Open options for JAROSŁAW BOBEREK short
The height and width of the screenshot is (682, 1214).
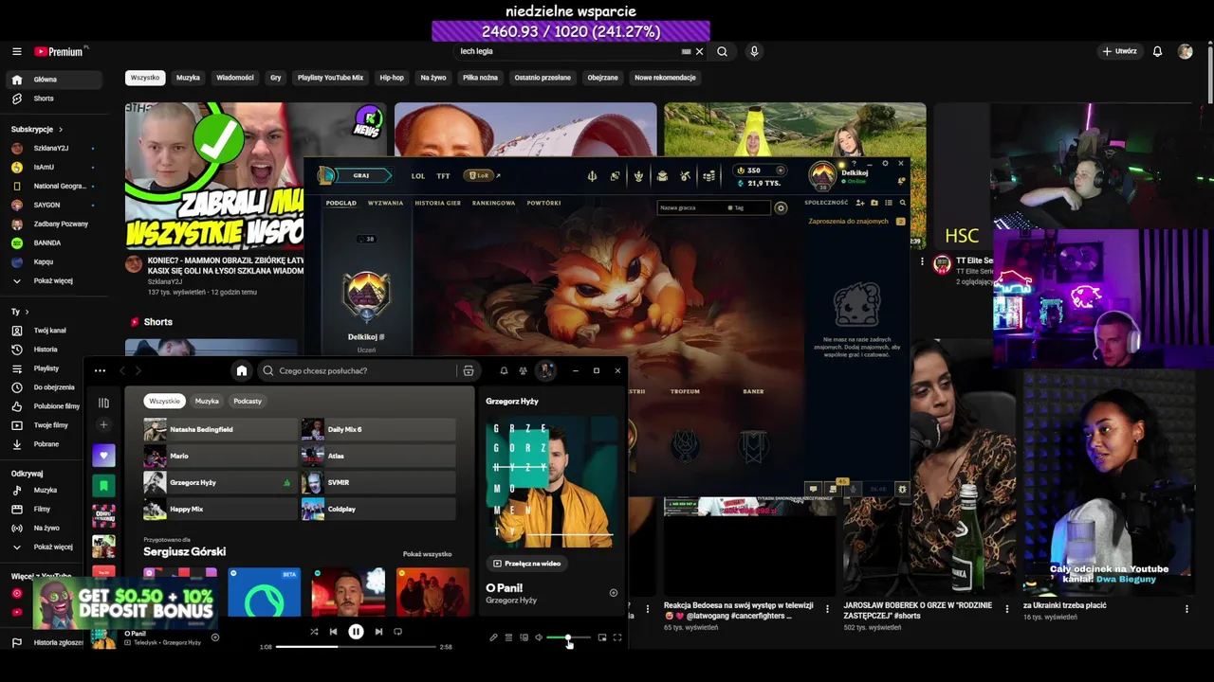pyautogui.click(x=1007, y=608)
